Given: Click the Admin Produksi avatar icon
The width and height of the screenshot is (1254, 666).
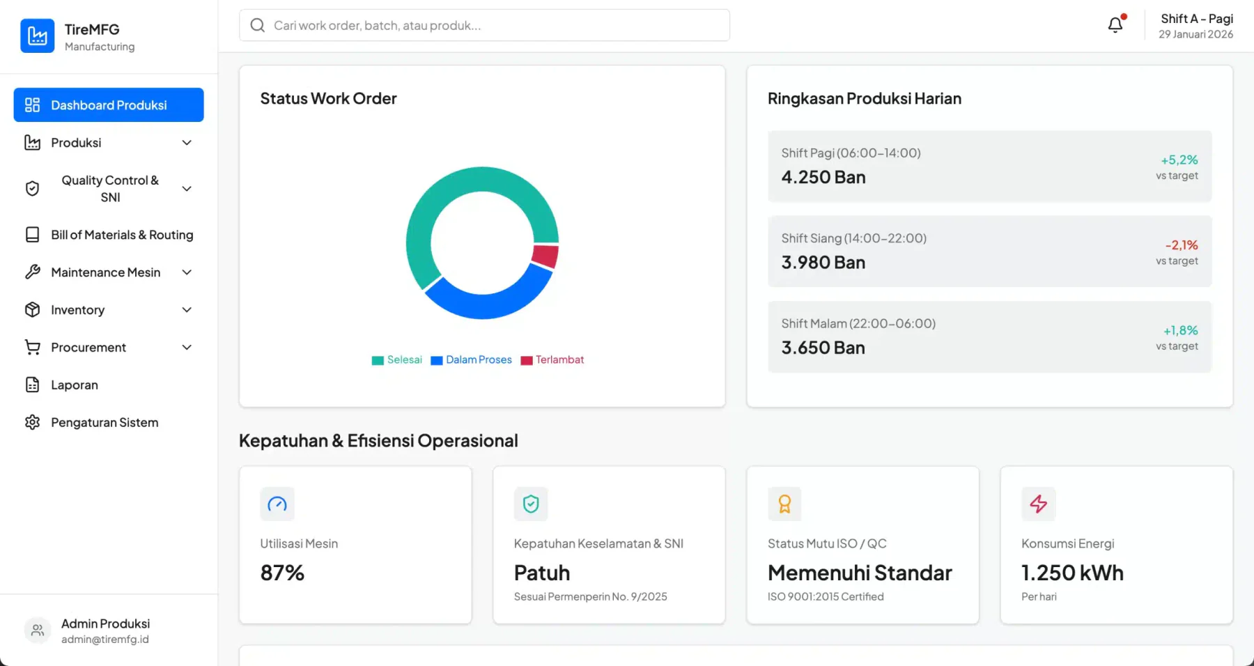Looking at the screenshot, I should coord(38,630).
